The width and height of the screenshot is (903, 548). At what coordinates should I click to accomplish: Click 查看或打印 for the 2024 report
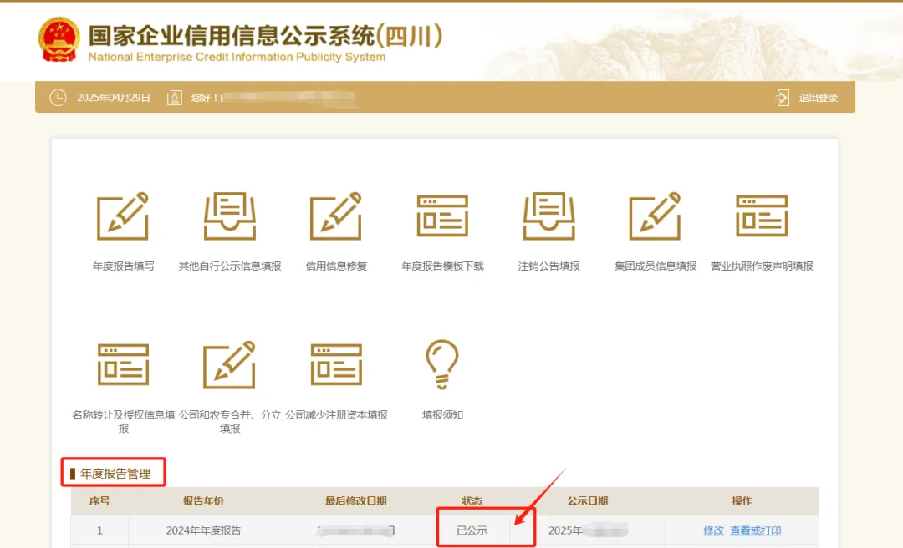click(754, 530)
